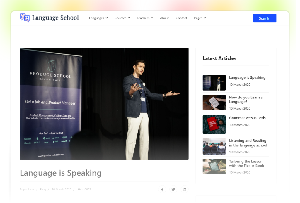Viewport: 300px width, 203px height.
Task: View the main article photo of the speaker
Action: (x=104, y=104)
